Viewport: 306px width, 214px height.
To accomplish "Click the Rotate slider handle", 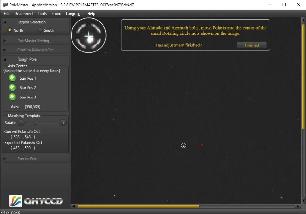I will pyautogui.click(x=35, y=123).
